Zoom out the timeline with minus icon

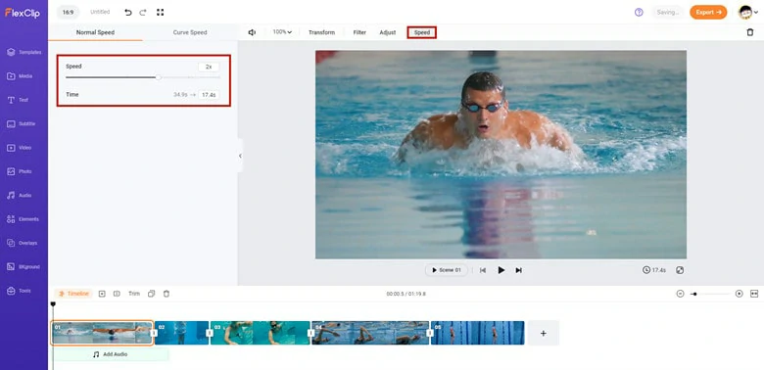pyautogui.click(x=680, y=294)
